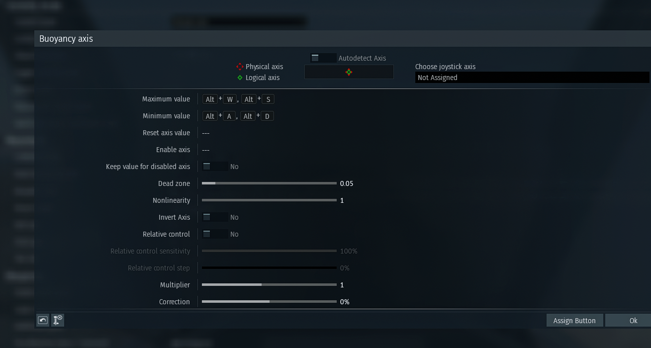This screenshot has height=348, width=651.
Task: Turn on Relative control switch
Action: click(215, 234)
